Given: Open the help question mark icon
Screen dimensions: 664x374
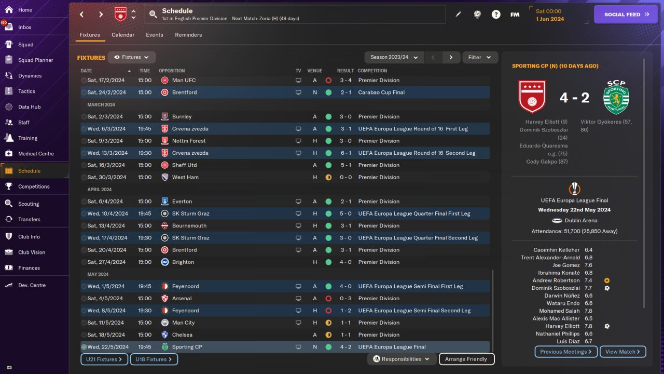Looking at the screenshot, I should point(496,15).
